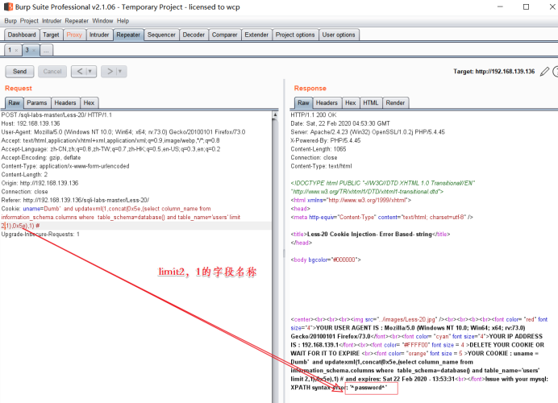Screen dimensions: 558x403
Task: Open the Intruder menu in menu bar
Action: click(x=52, y=21)
